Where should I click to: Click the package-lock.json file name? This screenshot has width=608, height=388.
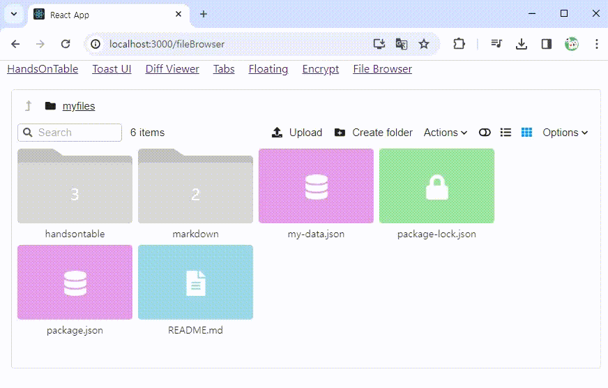pyautogui.click(x=436, y=234)
